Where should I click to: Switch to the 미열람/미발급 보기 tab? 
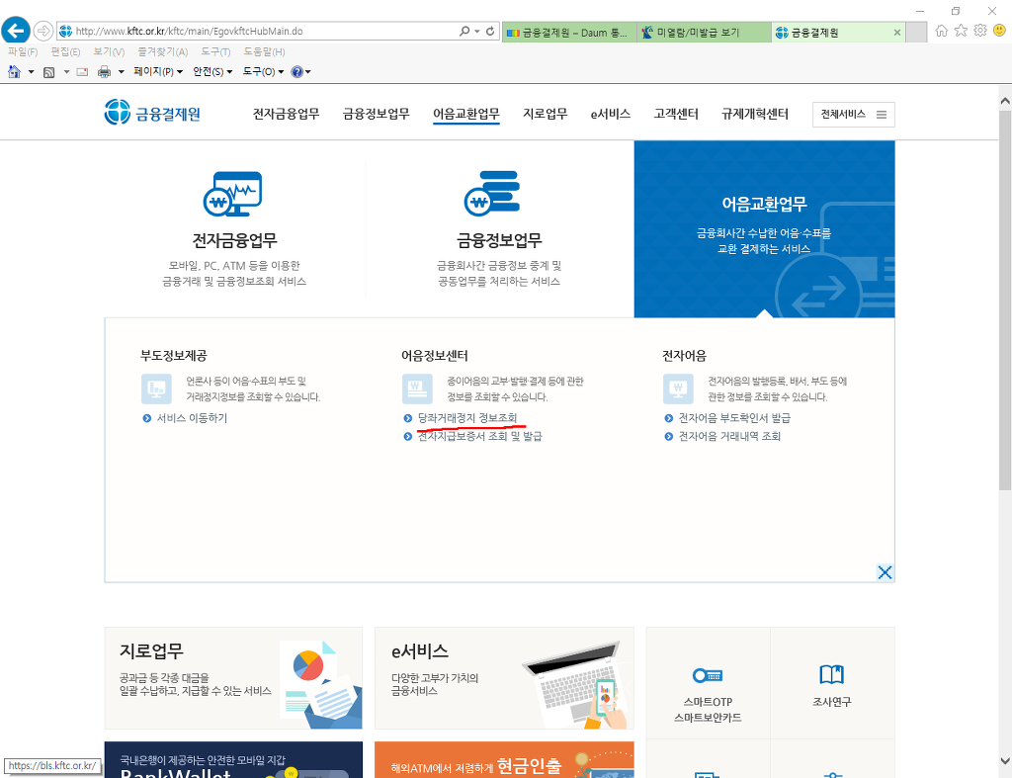[704, 33]
